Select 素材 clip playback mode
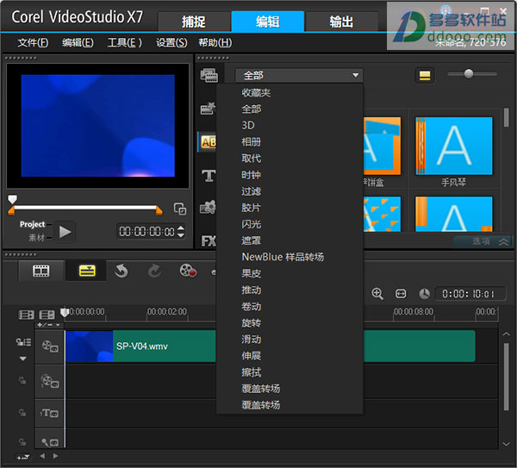Screen dimensions: 517x468 (36, 237)
